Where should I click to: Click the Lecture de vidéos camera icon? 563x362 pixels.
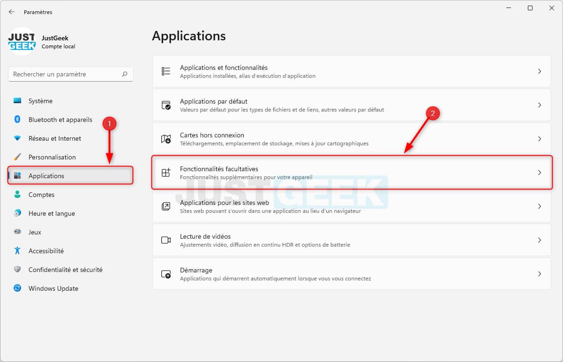pyautogui.click(x=166, y=240)
